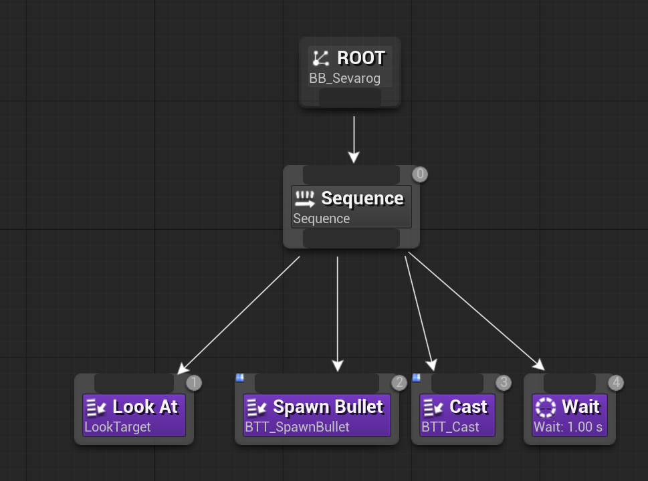The width and height of the screenshot is (648, 481).
Task: Click the Wait node's dashed circle icon
Action: pos(546,408)
